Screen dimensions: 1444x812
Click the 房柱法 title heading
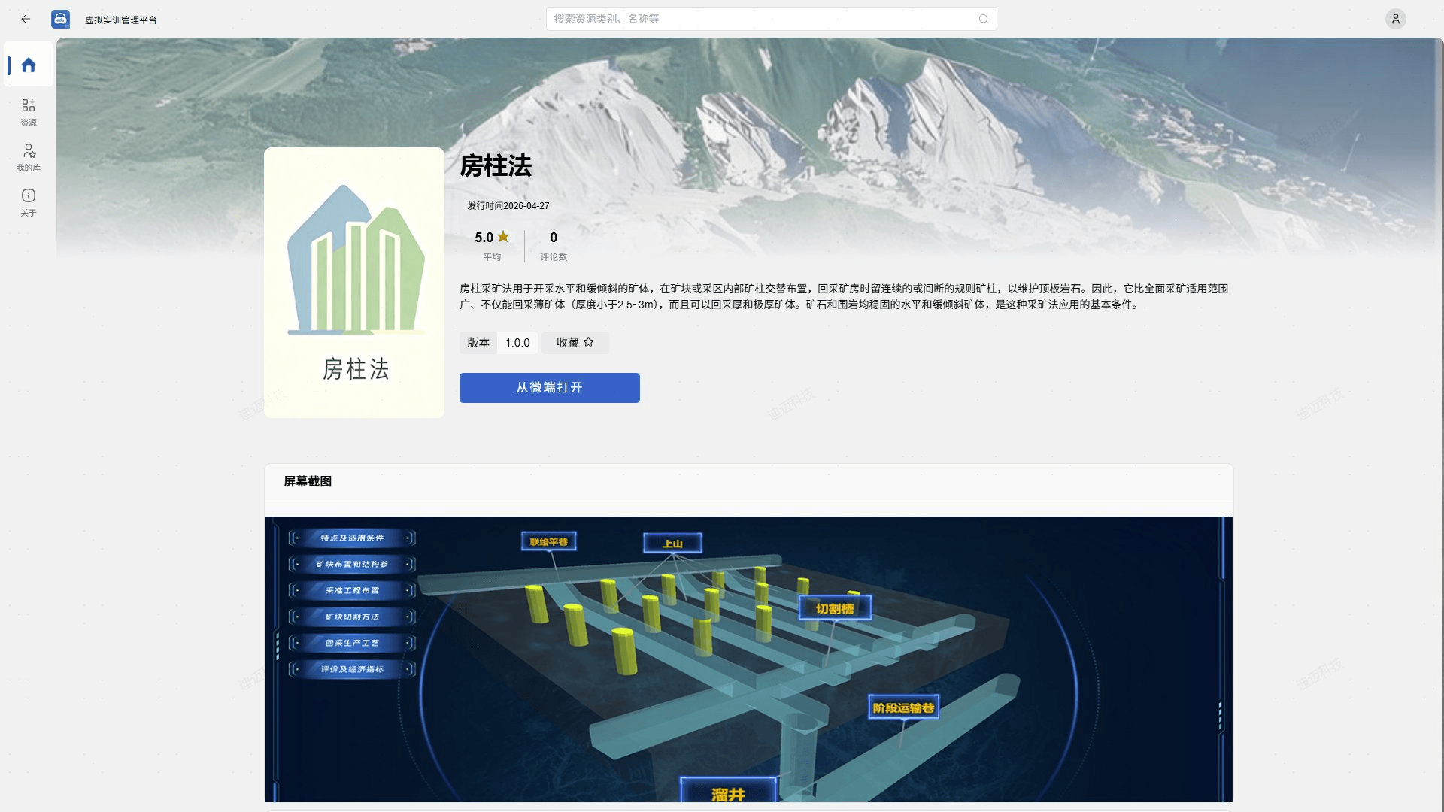coord(496,165)
